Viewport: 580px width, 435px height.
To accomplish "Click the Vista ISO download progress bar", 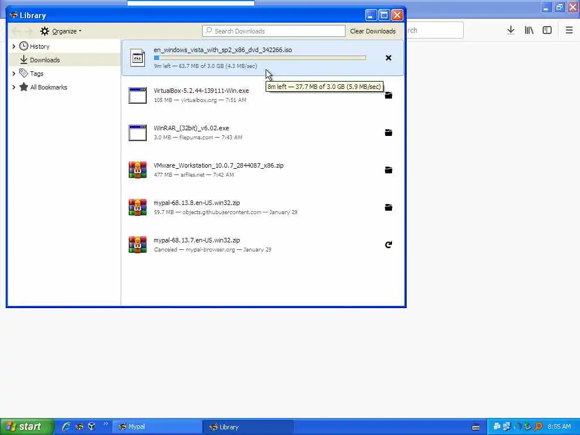I will point(260,58).
